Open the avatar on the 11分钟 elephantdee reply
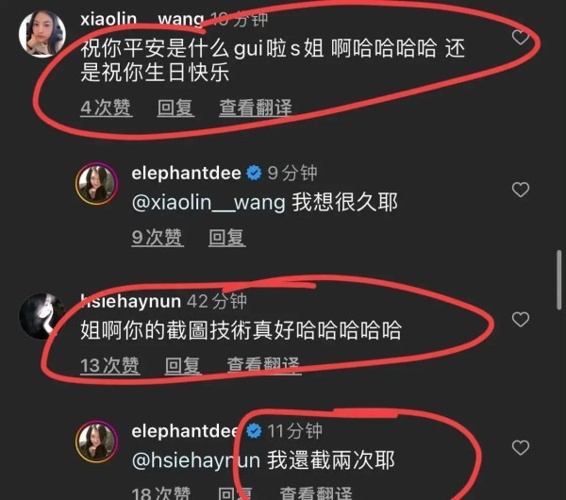The height and width of the screenshot is (500, 566). coord(97,442)
